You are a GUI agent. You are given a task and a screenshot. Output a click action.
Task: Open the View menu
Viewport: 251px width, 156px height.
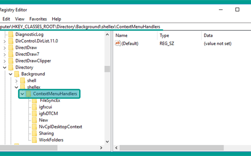pyautogui.click(x=20, y=19)
